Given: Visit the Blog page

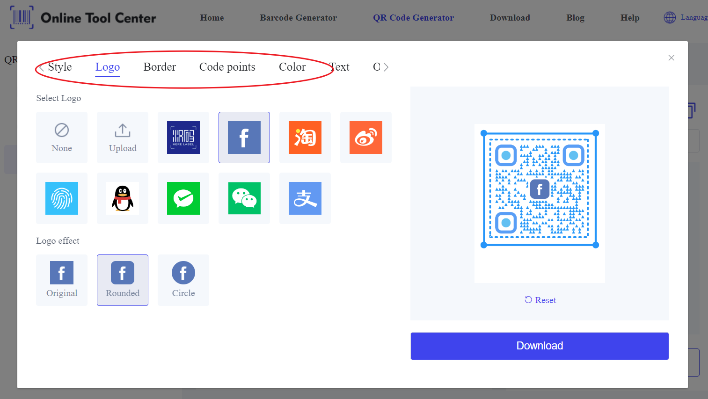Looking at the screenshot, I should [x=576, y=18].
